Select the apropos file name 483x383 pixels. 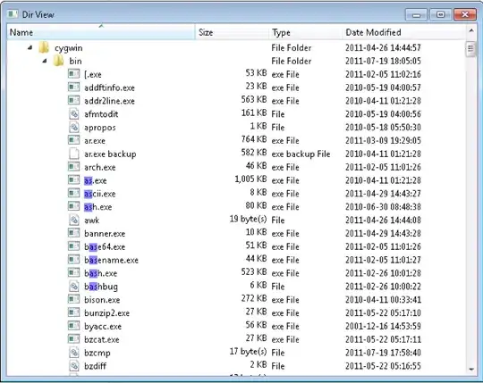[100, 128]
